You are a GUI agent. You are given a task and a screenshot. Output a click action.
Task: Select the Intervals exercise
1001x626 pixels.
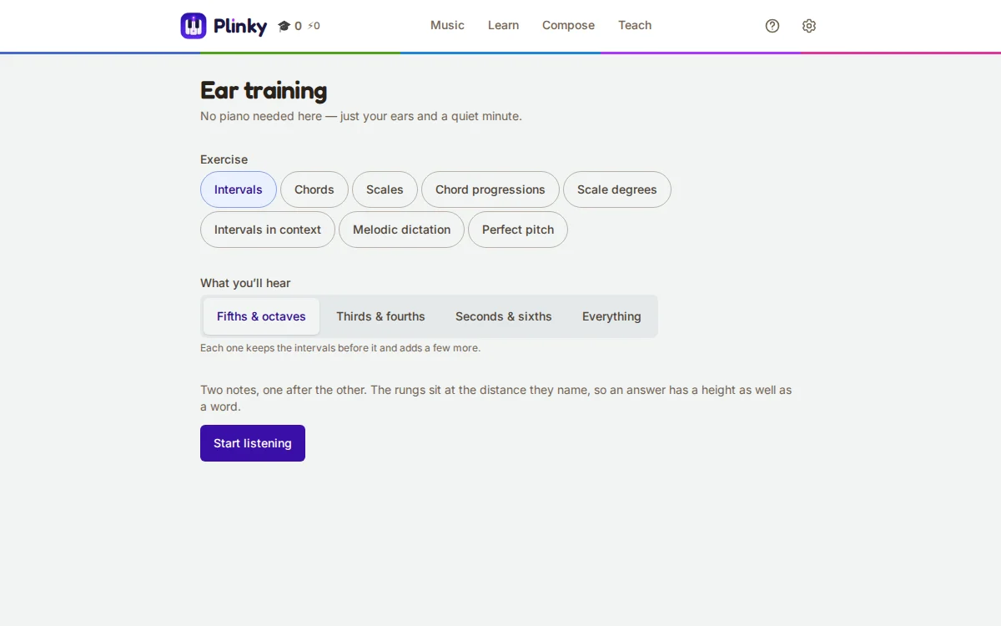click(239, 189)
